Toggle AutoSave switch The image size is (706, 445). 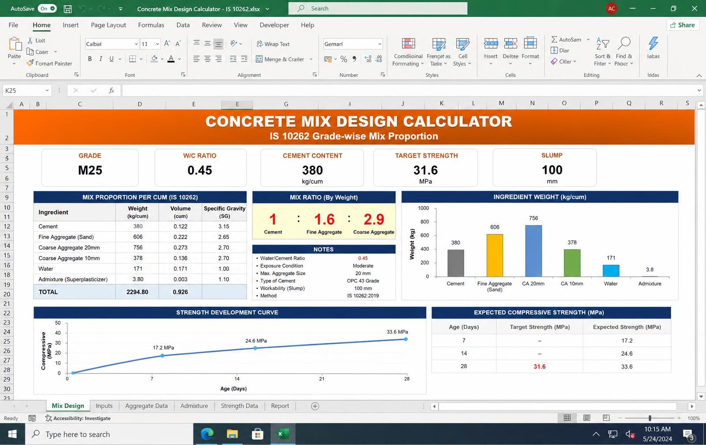coord(47,8)
